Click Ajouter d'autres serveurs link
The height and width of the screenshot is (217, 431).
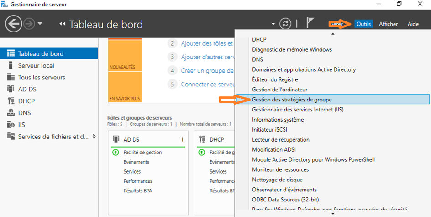coord(207,57)
